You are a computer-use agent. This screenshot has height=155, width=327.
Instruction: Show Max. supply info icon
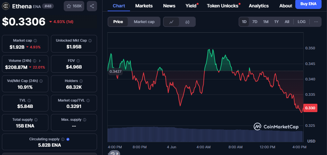coord(85,120)
